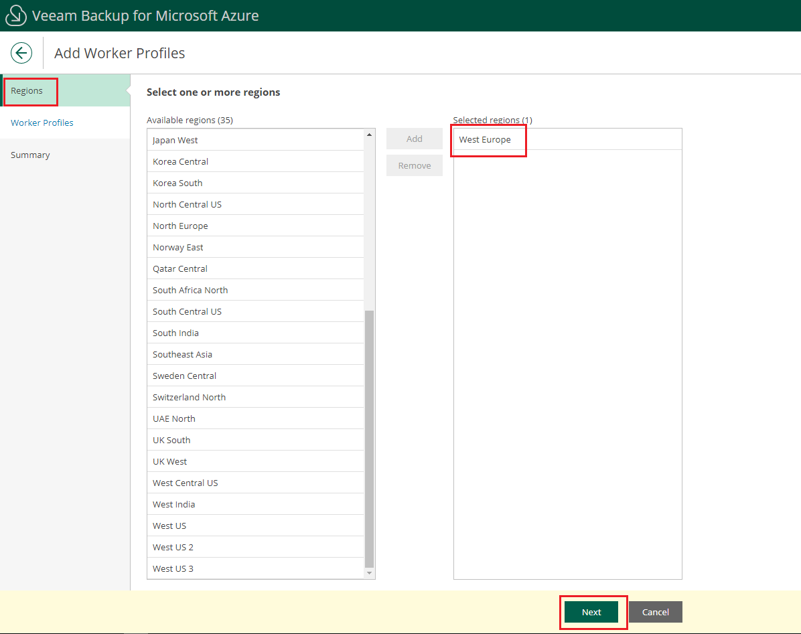Screen dimensions: 801x634
Task: Open the Summary step
Action: (x=30, y=155)
